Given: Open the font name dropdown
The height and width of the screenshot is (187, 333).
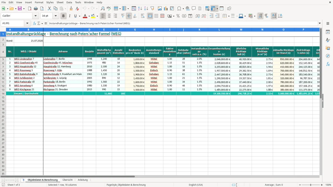Looking at the screenshot, I should click(36, 16).
